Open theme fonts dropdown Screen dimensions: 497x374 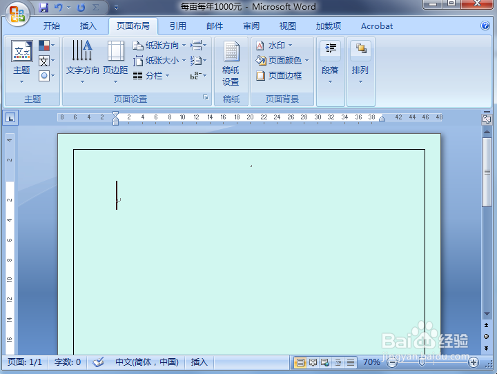pos(47,61)
